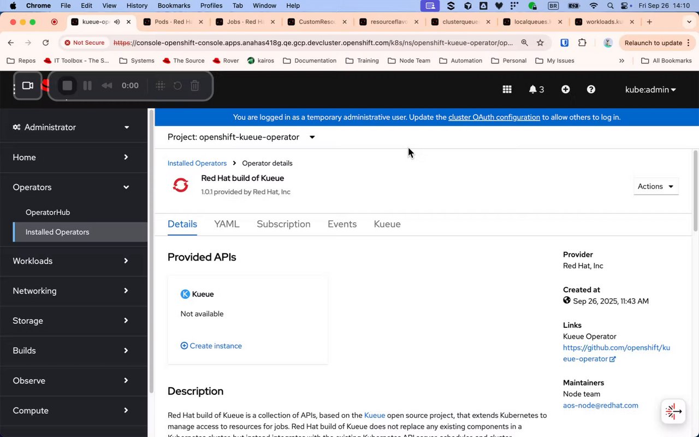The height and width of the screenshot is (437, 699).
Task: Switch to the Pods browser tab
Action: pyautogui.click(x=173, y=22)
